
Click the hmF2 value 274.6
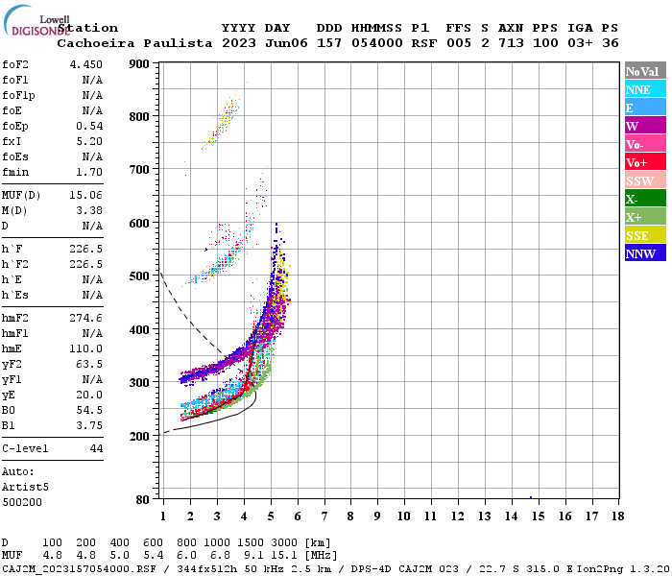(86, 318)
